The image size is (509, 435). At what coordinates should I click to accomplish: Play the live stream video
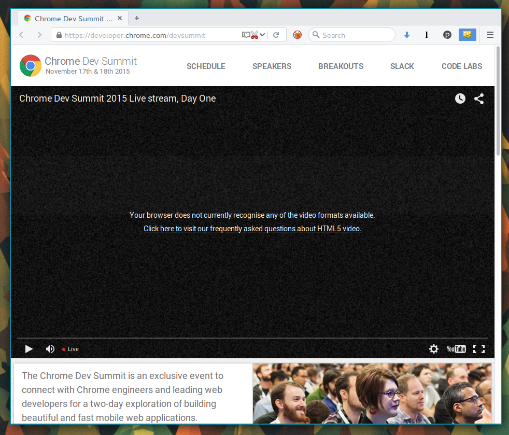click(x=29, y=349)
